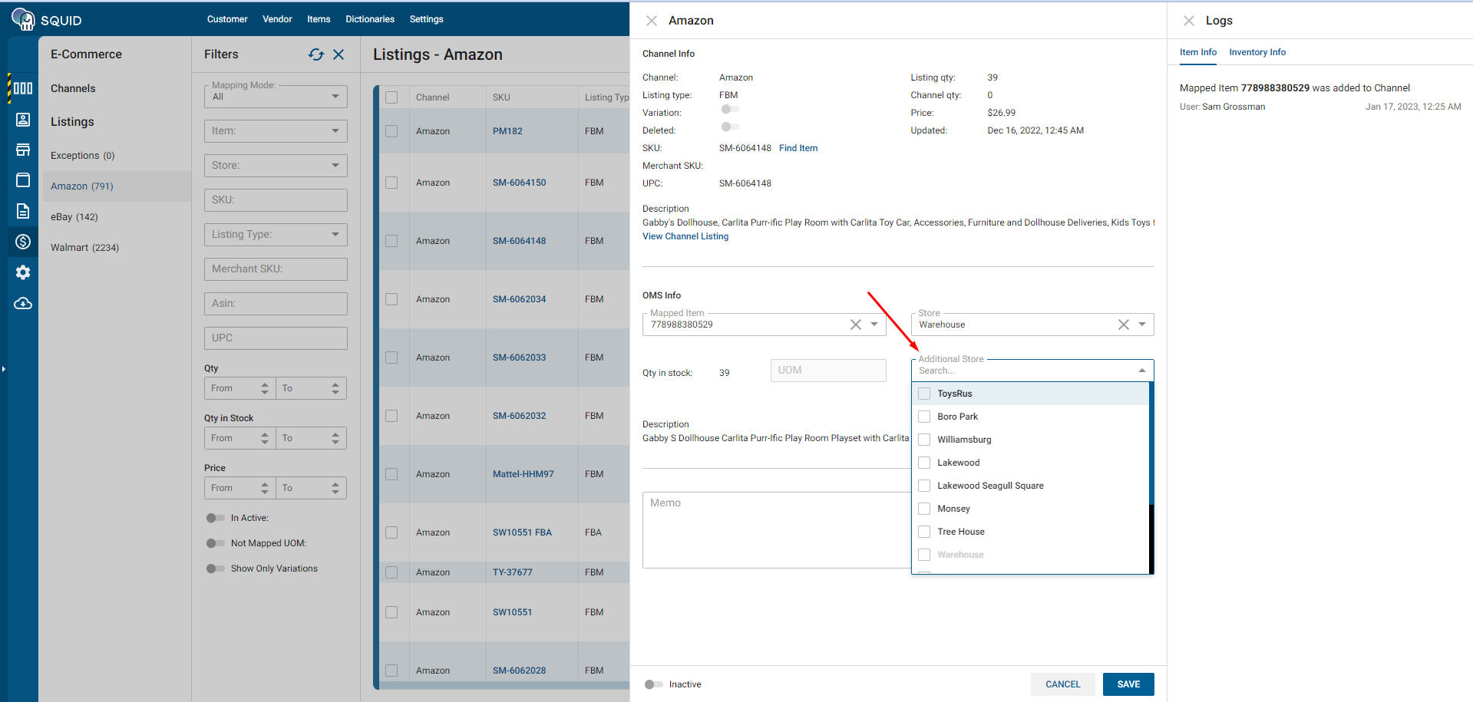Click the UPC filter field
The width and height of the screenshot is (1473, 702).
coord(276,338)
